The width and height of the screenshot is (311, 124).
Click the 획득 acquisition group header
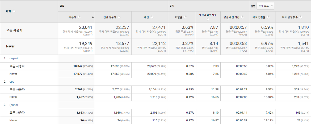click(x=62, y=6)
